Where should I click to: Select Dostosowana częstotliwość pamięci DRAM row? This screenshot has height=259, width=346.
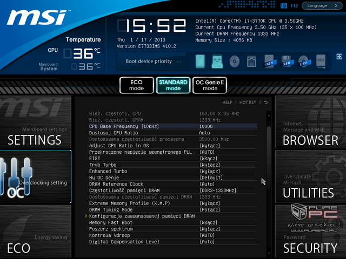tap(173, 197)
